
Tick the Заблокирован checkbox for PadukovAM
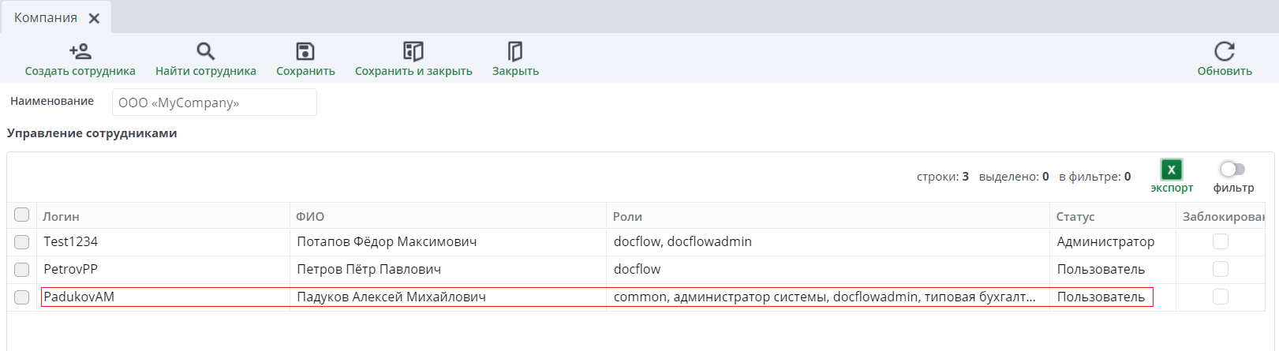pyautogui.click(x=1221, y=297)
